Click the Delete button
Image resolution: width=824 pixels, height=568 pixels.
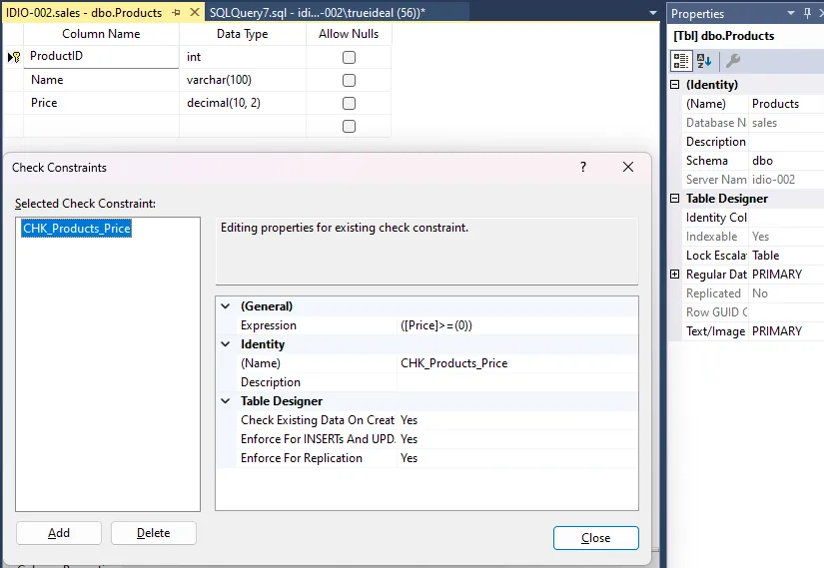pos(154,533)
